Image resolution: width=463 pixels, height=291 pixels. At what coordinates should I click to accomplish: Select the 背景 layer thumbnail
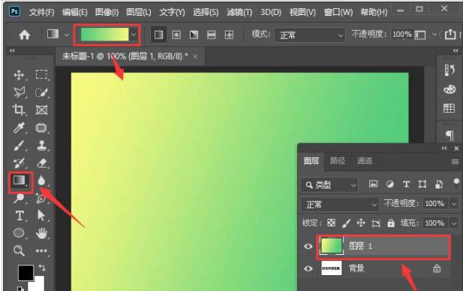click(x=332, y=268)
